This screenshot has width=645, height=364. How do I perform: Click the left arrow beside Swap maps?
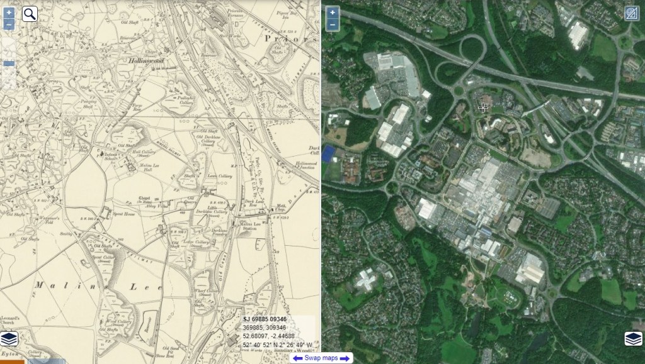297,359
